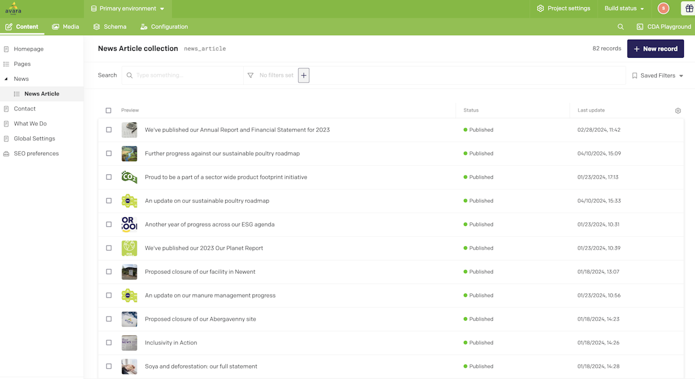Click the Global Settings document icon
Image resolution: width=695 pixels, height=379 pixels.
(6, 139)
